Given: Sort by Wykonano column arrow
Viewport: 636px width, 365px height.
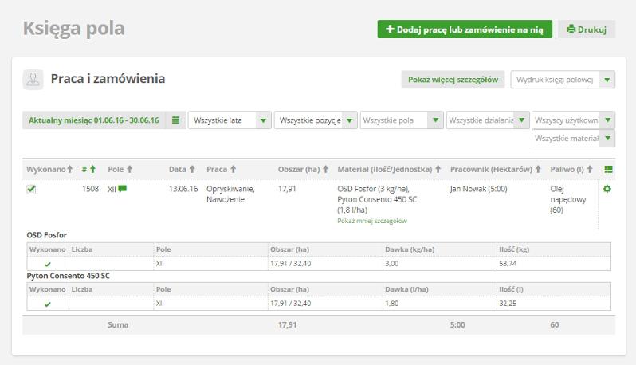Looking at the screenshot, I should pos(70,169).
